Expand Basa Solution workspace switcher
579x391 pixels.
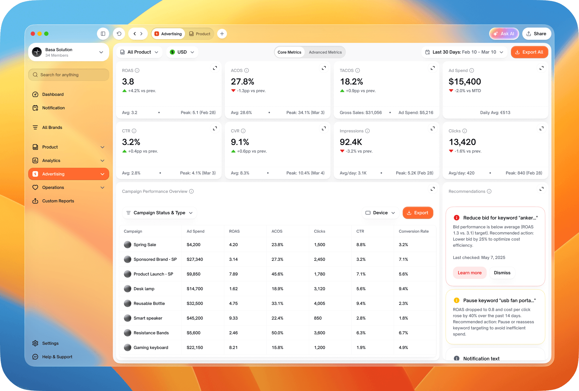(69, 52)
